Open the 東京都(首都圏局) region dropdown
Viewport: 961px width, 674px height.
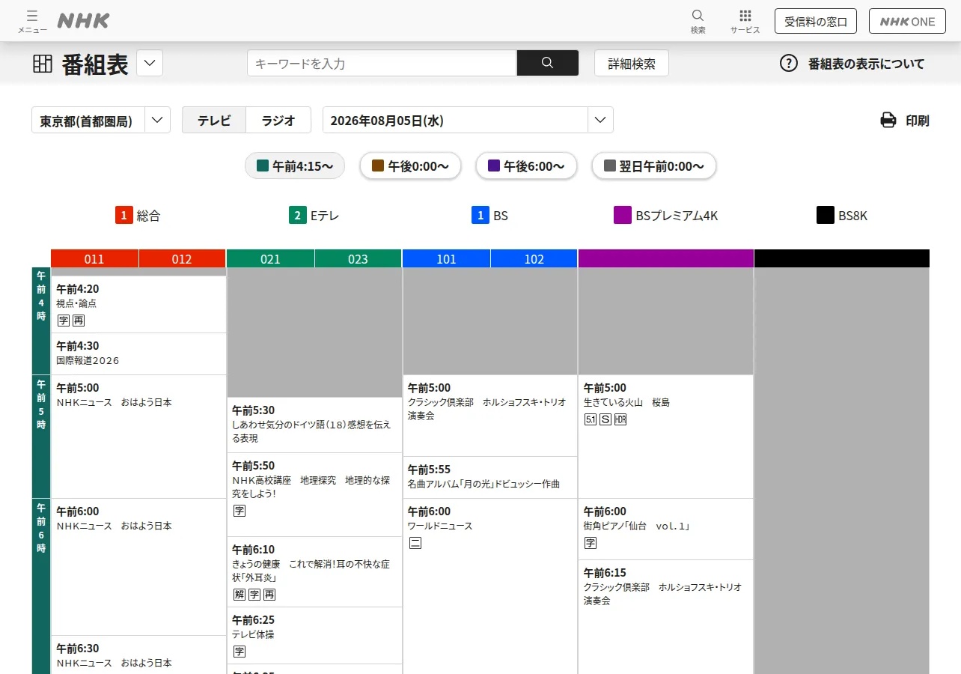101,120
